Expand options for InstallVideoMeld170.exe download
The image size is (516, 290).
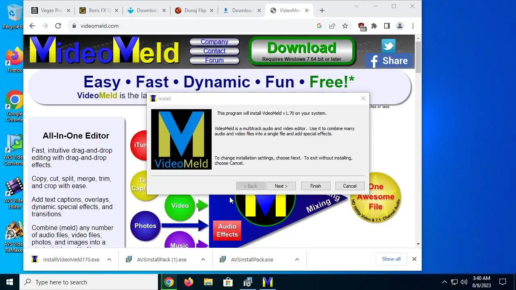109,259
